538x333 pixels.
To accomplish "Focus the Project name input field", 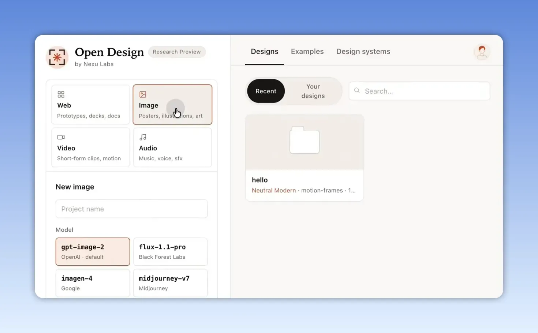I will 132,209.
